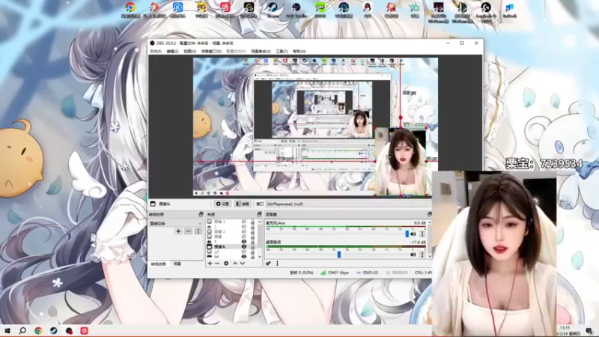This screenshot has width=599, height=337.
Task: Float the 来源 sources dock
Action: tap(259, 214)
